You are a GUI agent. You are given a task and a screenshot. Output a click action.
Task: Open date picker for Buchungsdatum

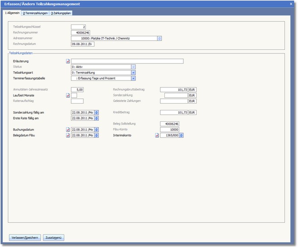pos(96,129)
